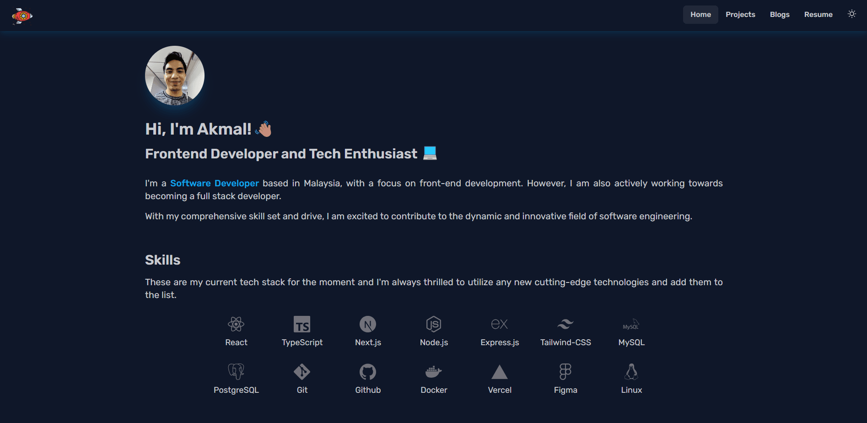The image size is (867, 423).
Task: Select the Git skill icon
Action: (302, 372)
